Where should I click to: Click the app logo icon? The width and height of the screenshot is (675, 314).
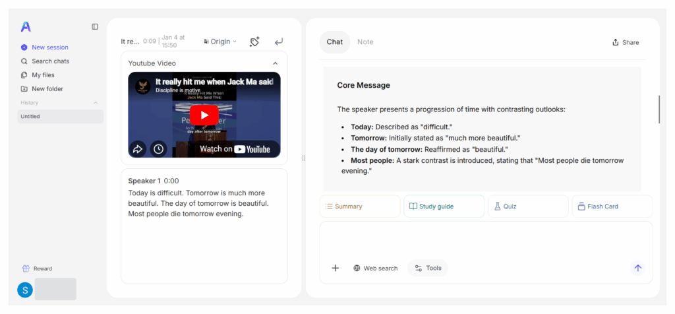[x=26, y=26]
